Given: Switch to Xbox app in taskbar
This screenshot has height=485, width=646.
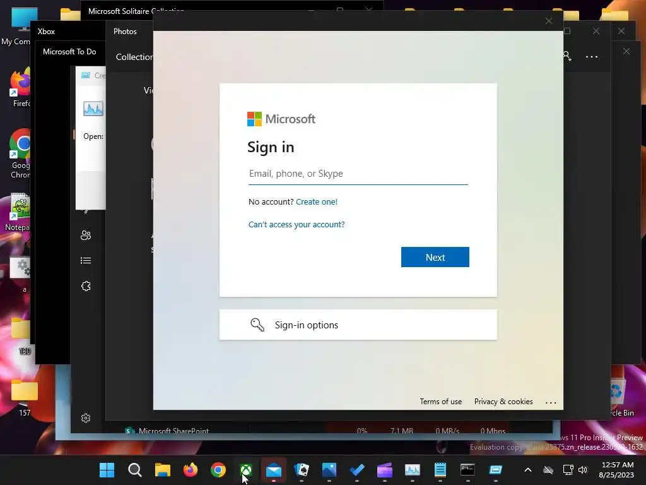Looking at the screenshot, I should pos(246,470).
